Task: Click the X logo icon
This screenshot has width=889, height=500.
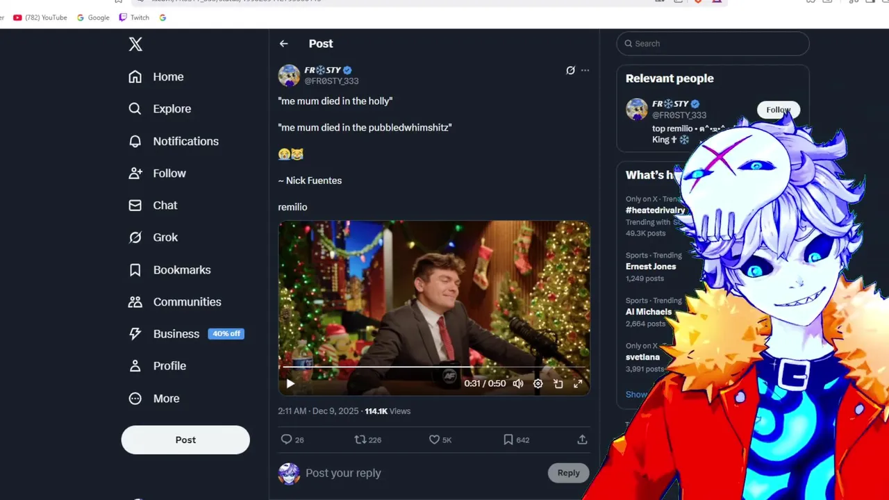Action: pyautogui.click(x=135, y=44)
